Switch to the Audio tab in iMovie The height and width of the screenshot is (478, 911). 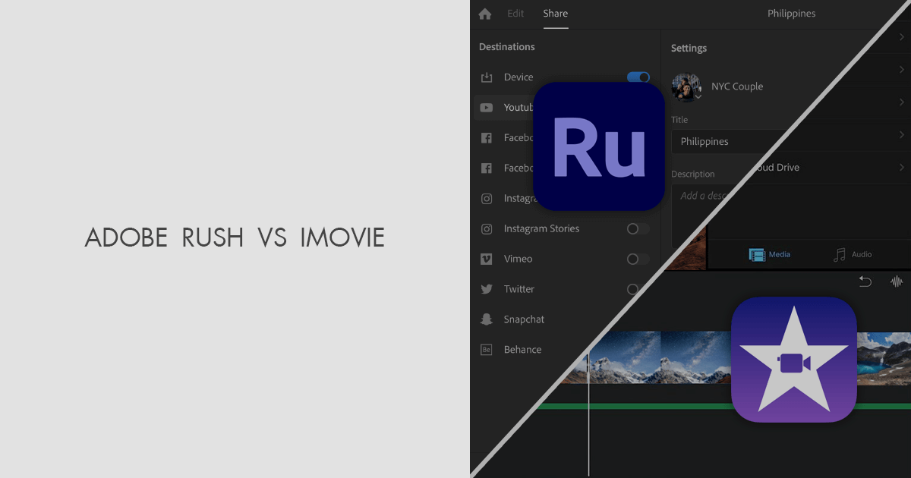click(x=853, y=254)
